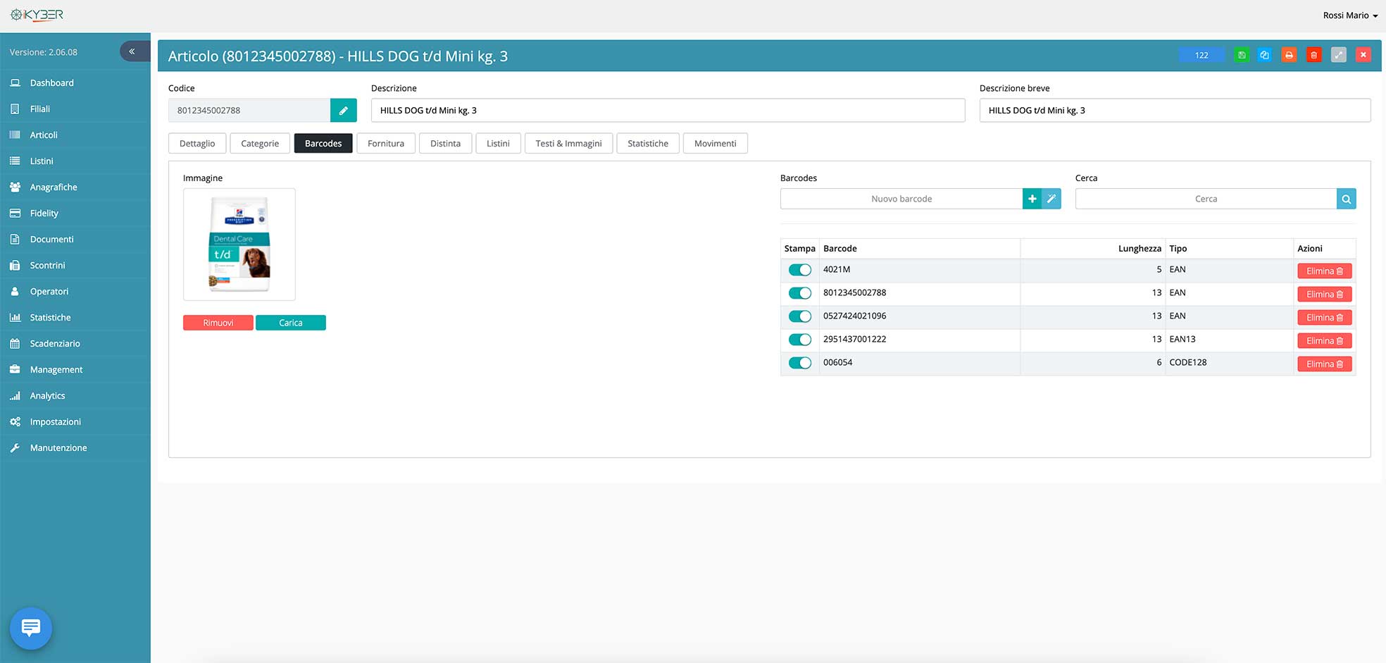Toggle Stampa switch for barcode 006054

tap(800, 363)
